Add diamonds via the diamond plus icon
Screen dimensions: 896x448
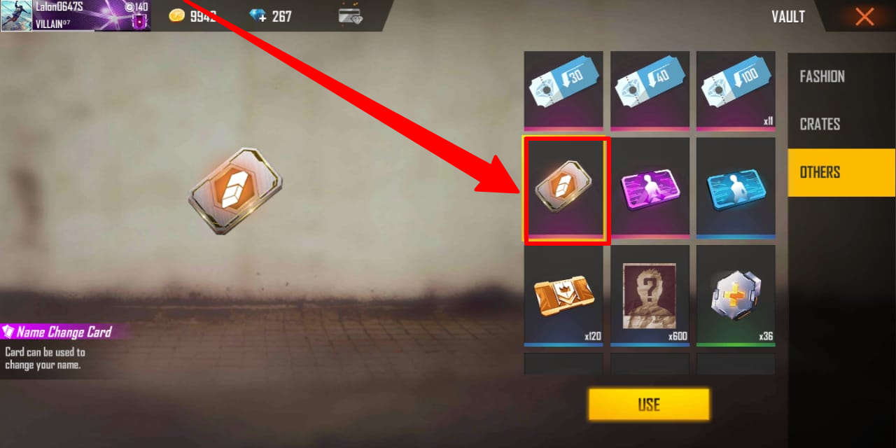258,15
